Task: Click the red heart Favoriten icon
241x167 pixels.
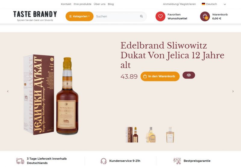Action: (x=160, y=16)
